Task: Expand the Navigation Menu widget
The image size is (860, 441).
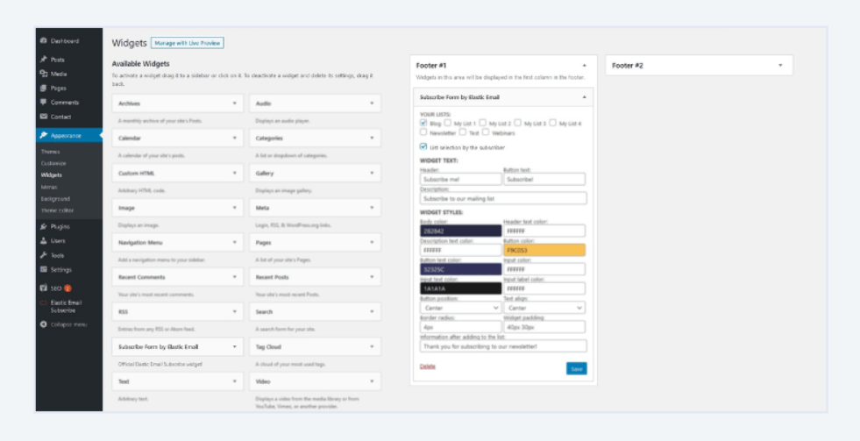Action: 235,242
